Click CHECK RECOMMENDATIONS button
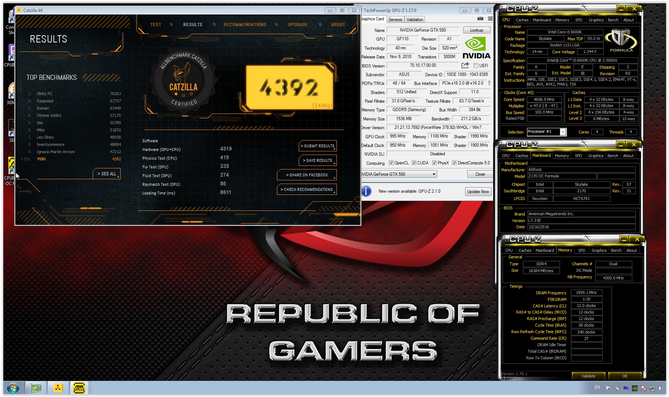This screenshot has height=397, width=669. (307, 189)
